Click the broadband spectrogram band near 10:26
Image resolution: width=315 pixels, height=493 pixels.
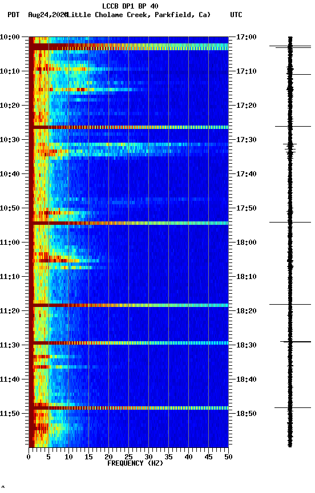[x=128, y=127]
